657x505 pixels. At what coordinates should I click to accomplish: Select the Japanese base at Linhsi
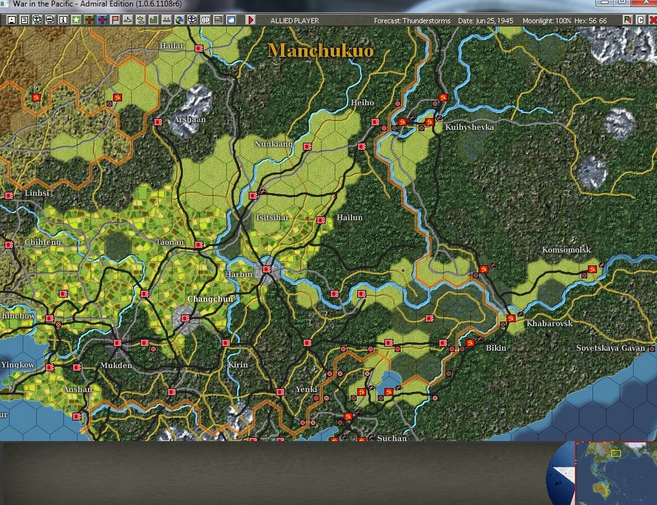click(x=9, y=196)
